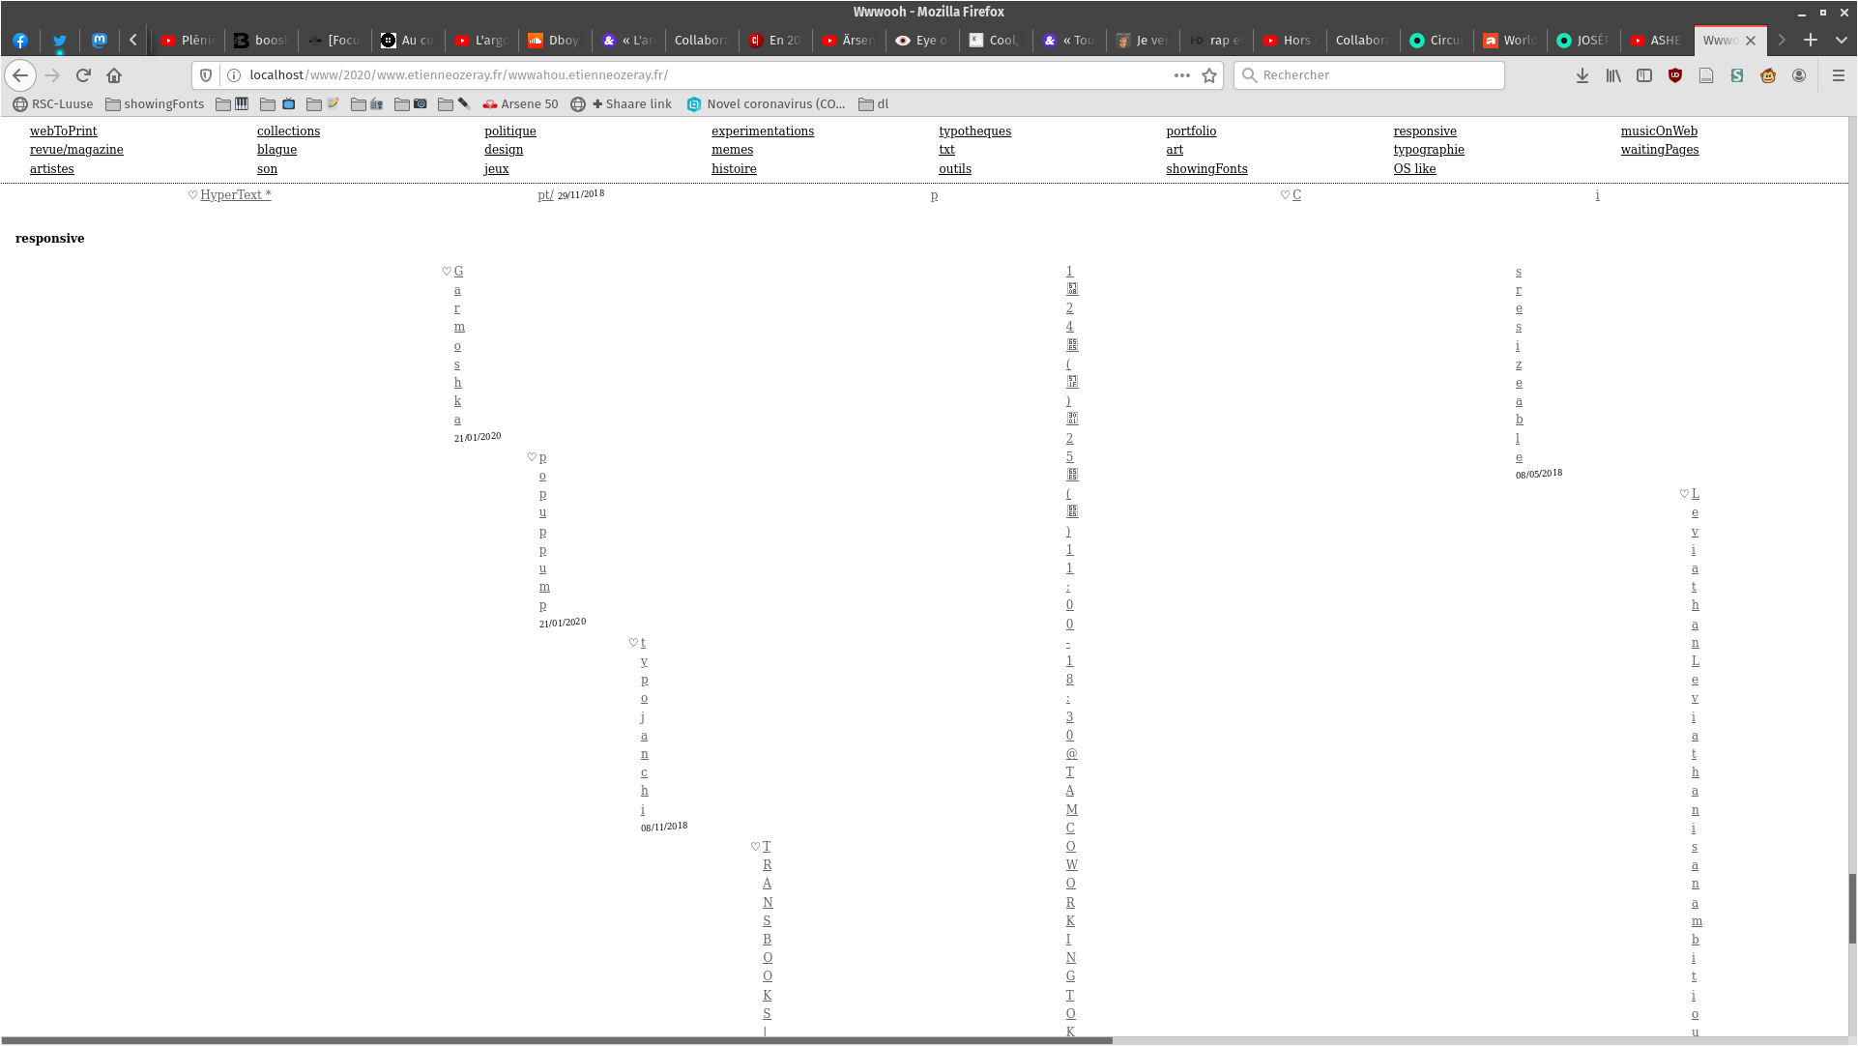The height and width of the screenshot is (1046, 1858).
Task: Switch to the Dboy SoundCloud tab
Action: 555,40
